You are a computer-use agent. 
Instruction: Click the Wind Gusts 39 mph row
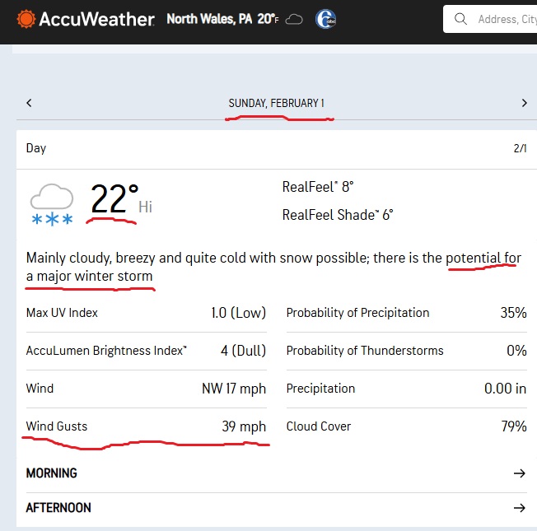(146, 426)
